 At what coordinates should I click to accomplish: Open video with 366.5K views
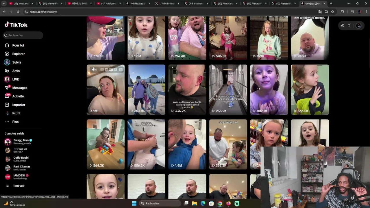310,90
